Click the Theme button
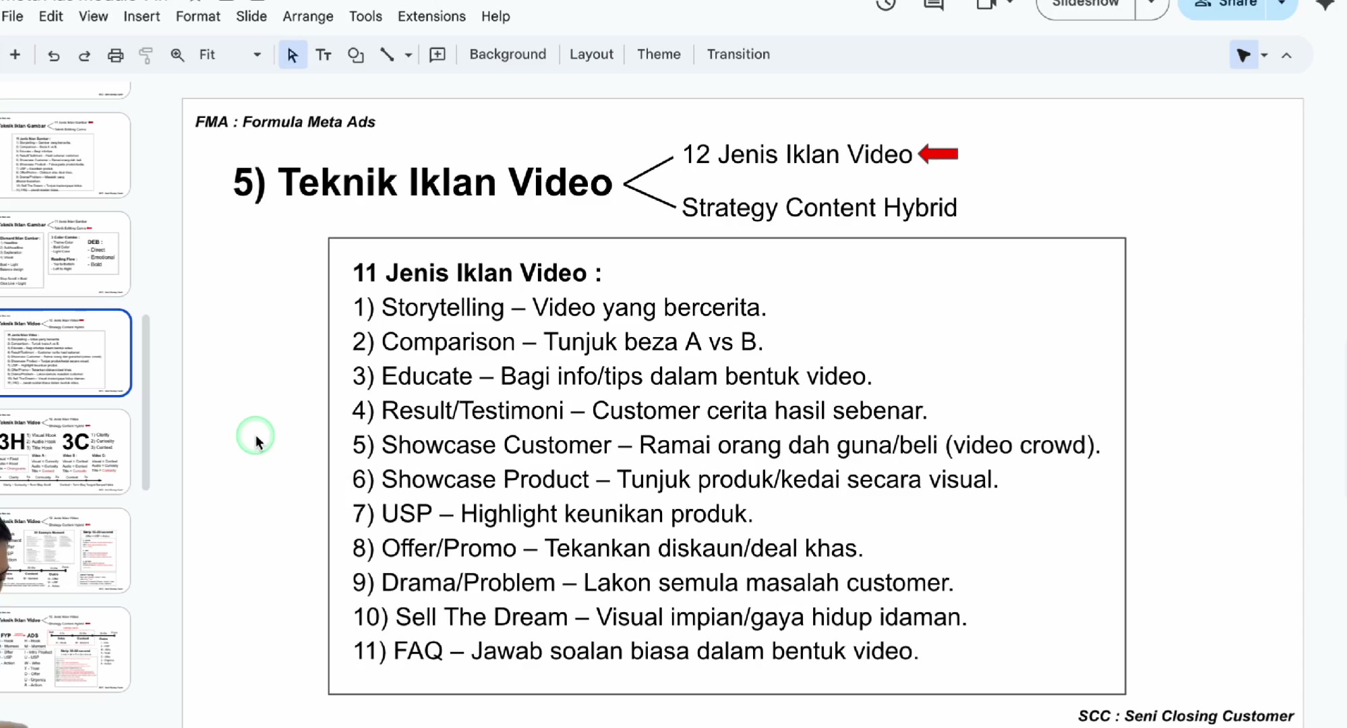This screenshot has width=1347, height=728. (659, 54)
